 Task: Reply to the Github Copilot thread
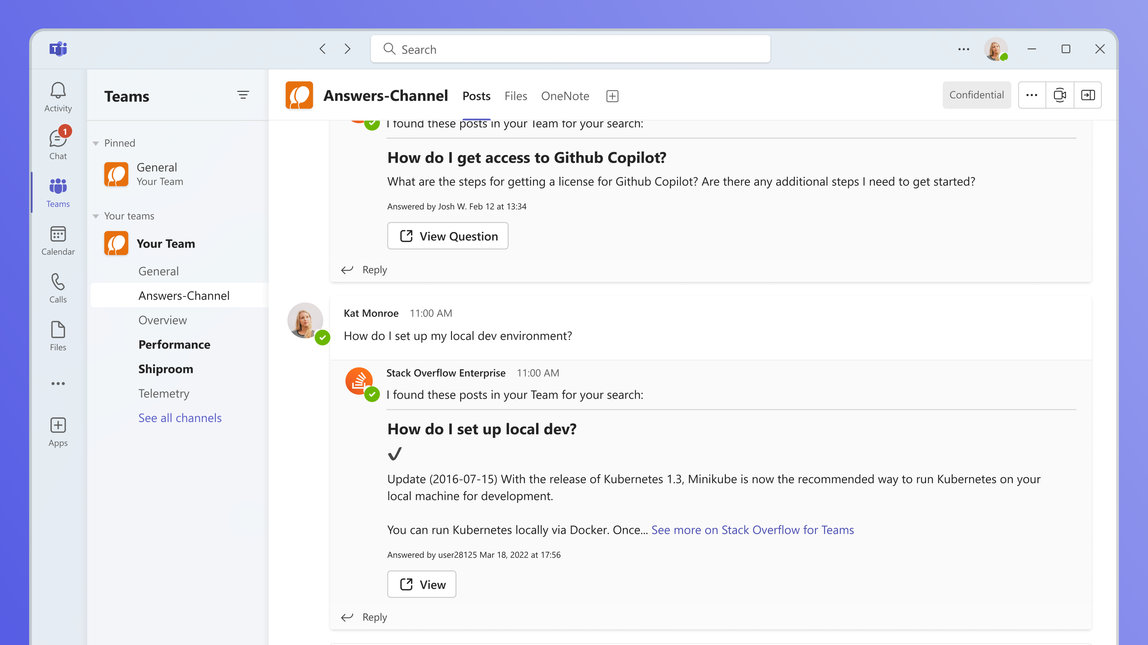364,270
